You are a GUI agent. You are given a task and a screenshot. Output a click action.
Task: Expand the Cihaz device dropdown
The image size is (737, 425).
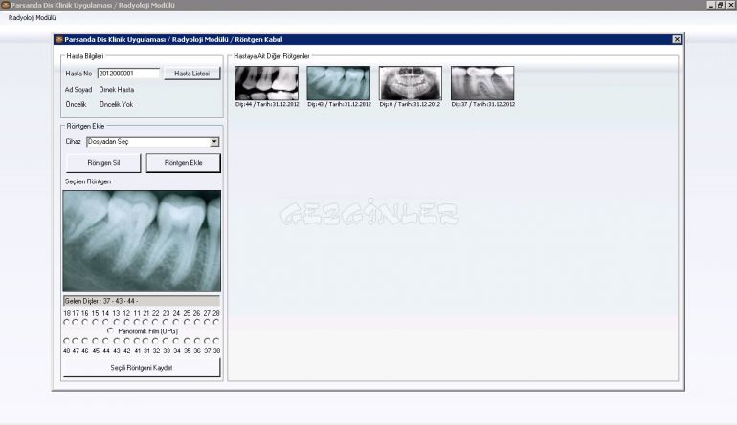coord(214,141)
